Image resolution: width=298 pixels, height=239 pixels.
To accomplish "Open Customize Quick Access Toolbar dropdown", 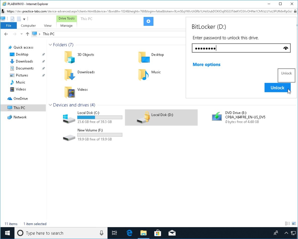I will (24, 19).
